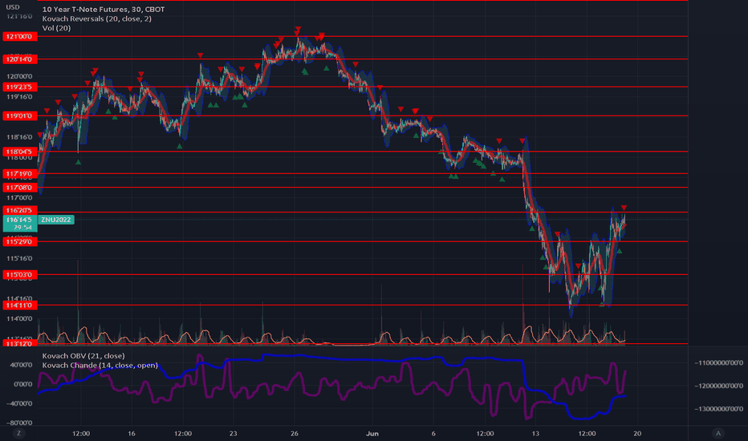Click the 0'00'0 value on the Chande scale
The height and width of the screenshot is (441, 748).
pos(23,384)
